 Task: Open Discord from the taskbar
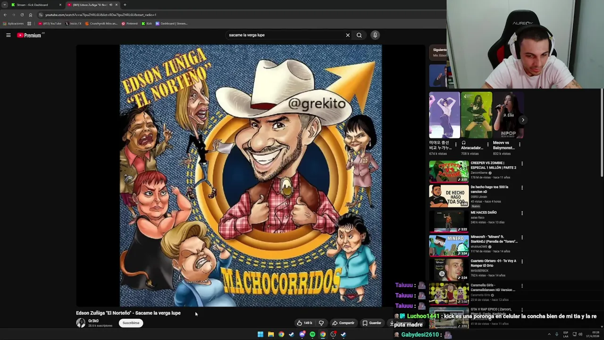(302, 334)
